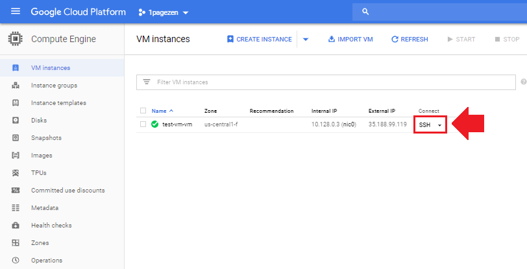Click the Start button

461,40
